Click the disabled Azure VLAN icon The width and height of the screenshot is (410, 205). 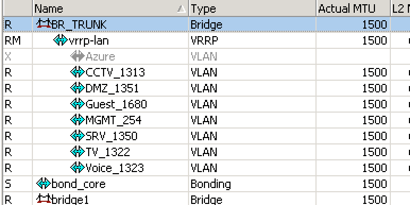click(x=78, y=56)
